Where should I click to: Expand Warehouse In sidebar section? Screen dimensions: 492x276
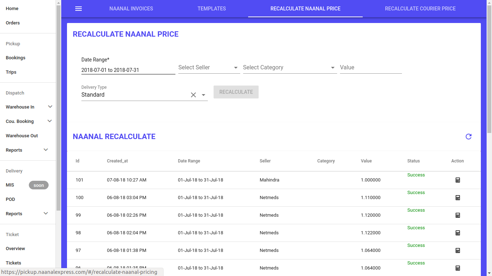[x=50, y=107]
